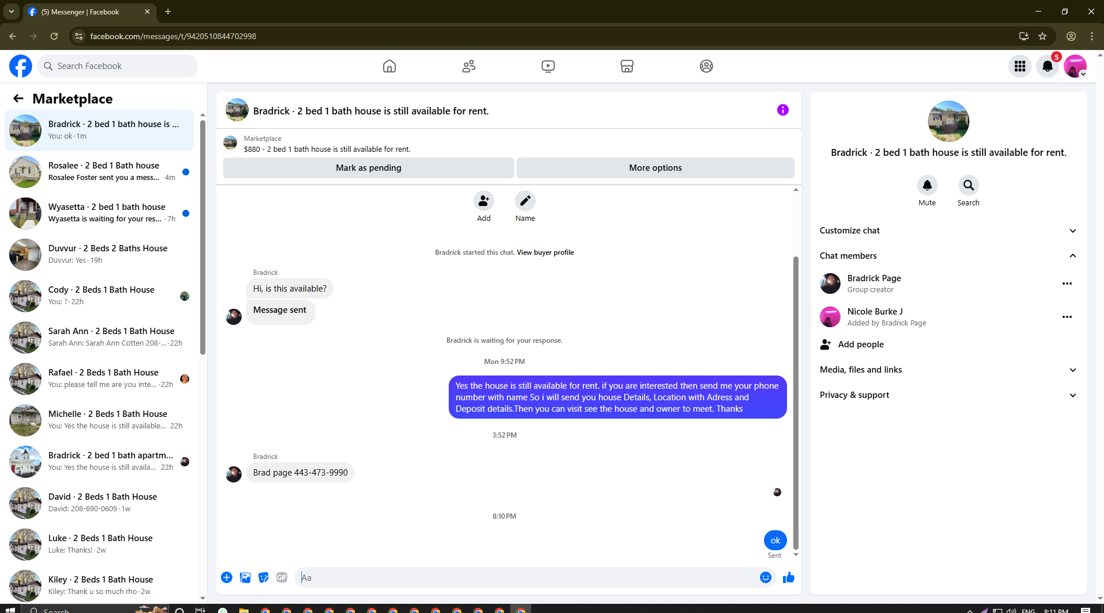Click the Brad page 443-473-9990 message
Screen dimensions: 1104x613
pos(300,473)
